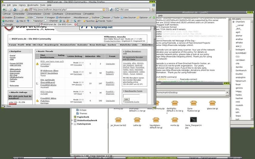Open the file manager location path dropdown arrow

[x=227, y=93]
